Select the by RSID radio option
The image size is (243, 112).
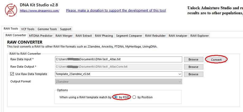point(116,97)
